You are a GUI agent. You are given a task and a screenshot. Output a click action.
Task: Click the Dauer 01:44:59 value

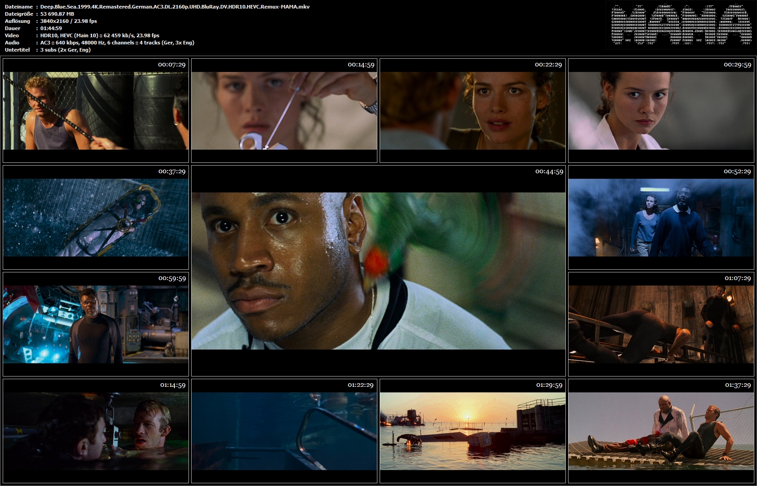coord(51,28)
